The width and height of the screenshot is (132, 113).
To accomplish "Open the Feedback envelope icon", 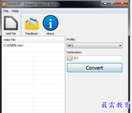I will pos(32,23).
